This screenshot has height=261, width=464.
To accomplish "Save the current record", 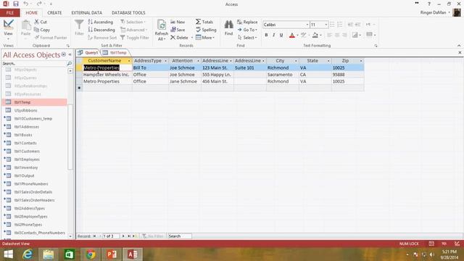I will tap(178, 30).
